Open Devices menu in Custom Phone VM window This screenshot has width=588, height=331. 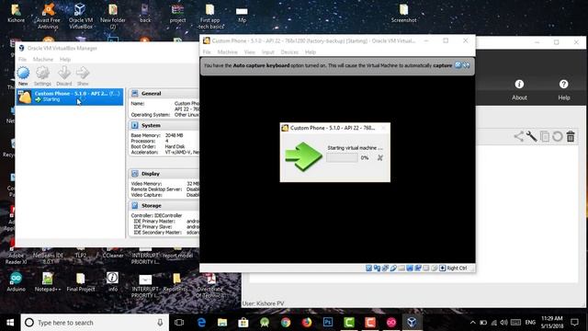(x=289, y=52)
